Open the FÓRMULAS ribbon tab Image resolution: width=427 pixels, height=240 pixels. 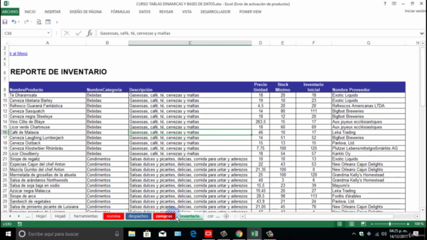click(x=120, y=12)
